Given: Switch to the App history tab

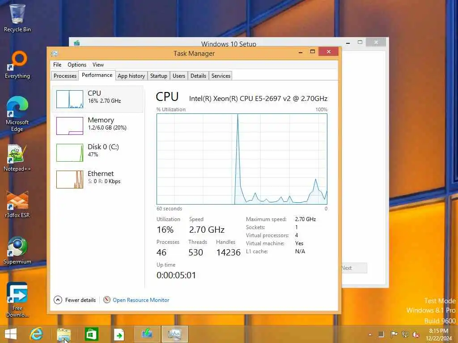Looking at the screenshot, I should [x=131, y=76].
